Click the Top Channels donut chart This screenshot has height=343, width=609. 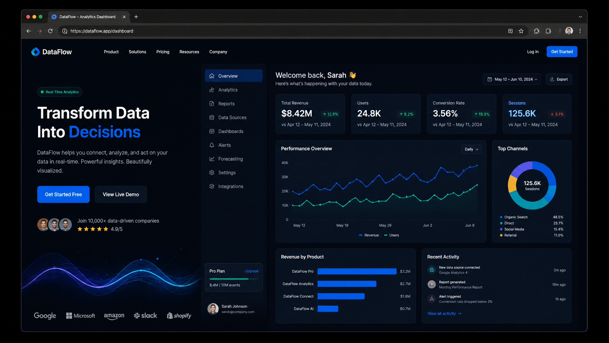pyautogui.click(x=532, y=185)
